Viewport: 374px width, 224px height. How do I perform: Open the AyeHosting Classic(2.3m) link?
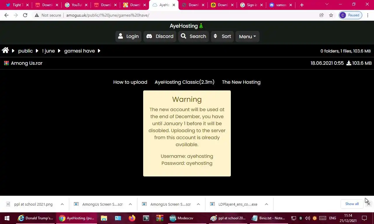185,82
